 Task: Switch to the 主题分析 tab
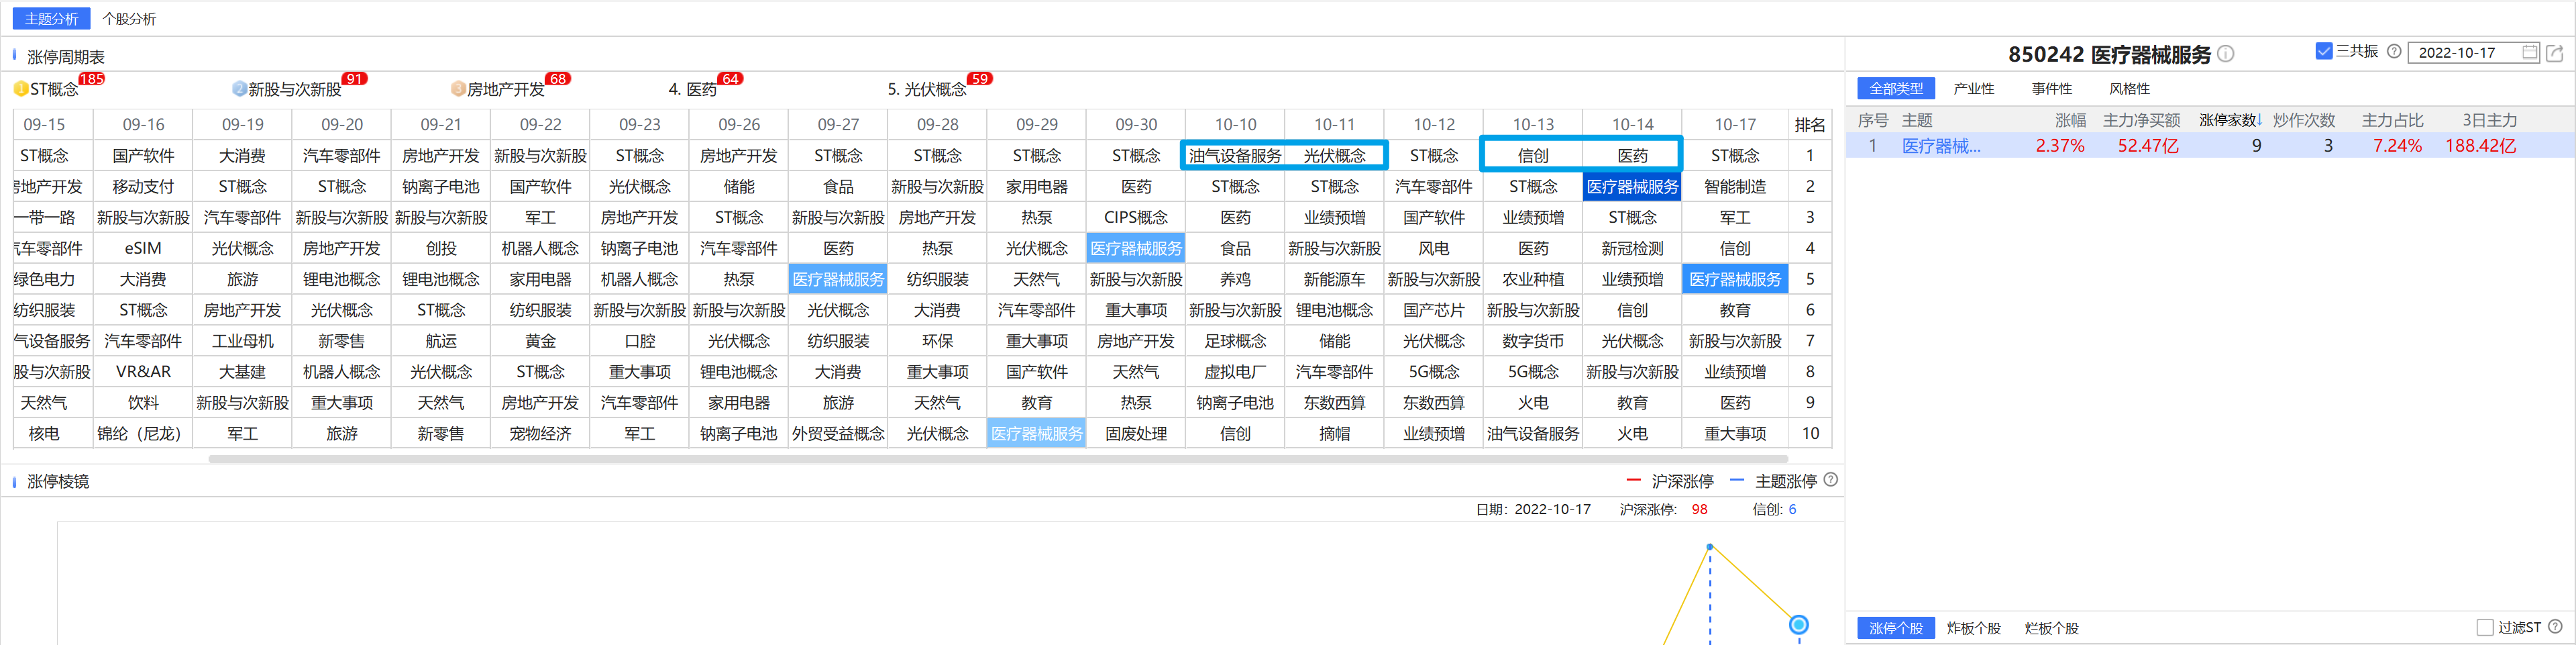coord(51,19)
